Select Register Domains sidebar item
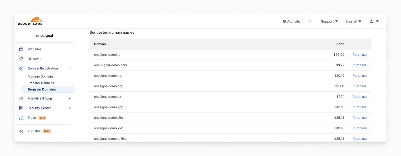Image resolution: width=401 pixels, height=156 pixels. point(47,90)
